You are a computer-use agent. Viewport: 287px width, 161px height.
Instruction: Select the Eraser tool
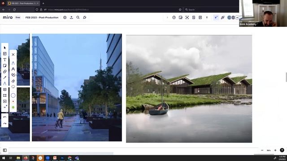13,81
